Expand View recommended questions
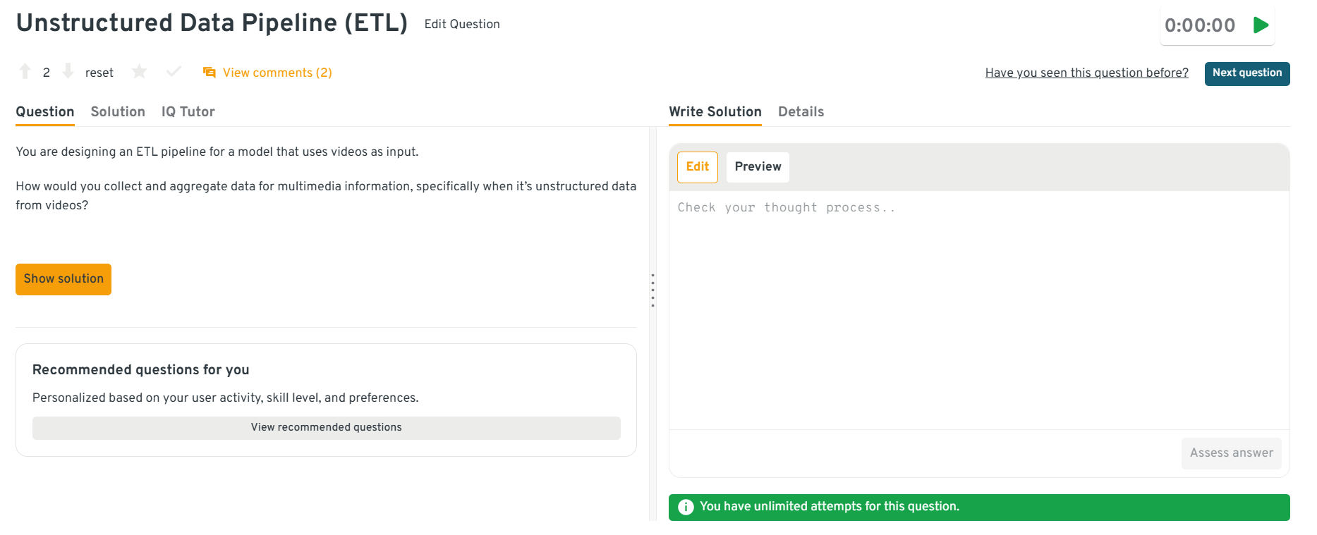Screen dimensions: 1317x535 pos(326,428)
